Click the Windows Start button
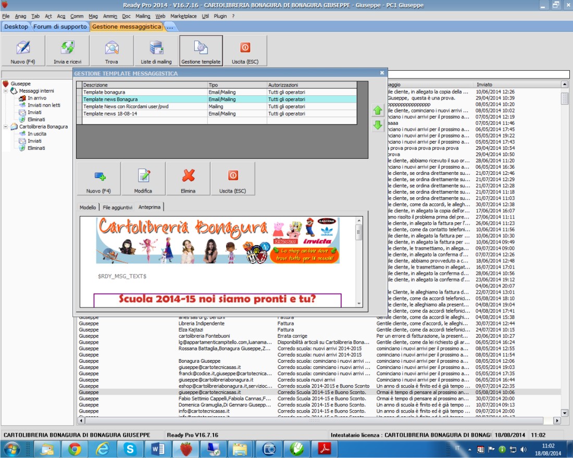The image size is (573, 458). click(11, 449)
